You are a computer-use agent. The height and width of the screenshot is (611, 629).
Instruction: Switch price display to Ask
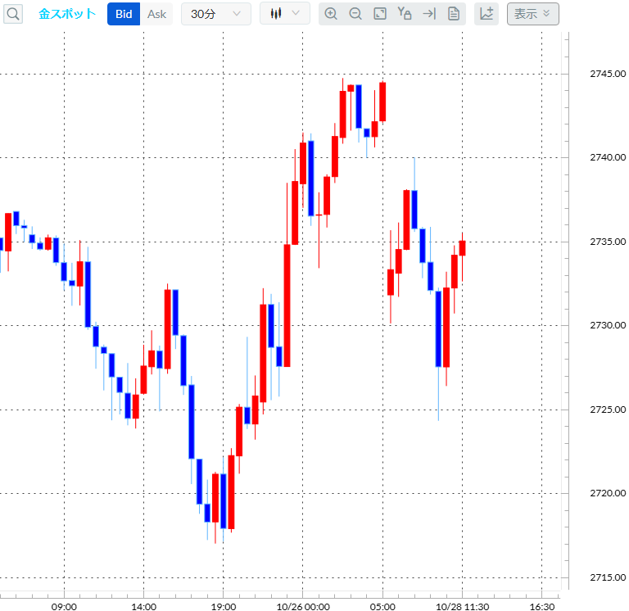pos(156,14)
